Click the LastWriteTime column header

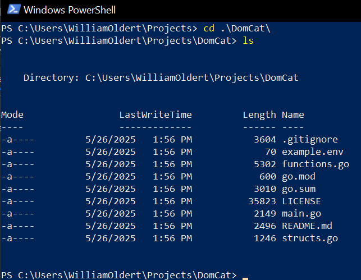[x=155, y=114]
